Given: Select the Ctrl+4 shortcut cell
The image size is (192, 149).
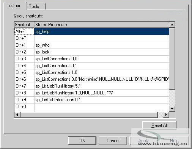Looking at the screenshot, I should pyautogui.click(x=24, y=66).
